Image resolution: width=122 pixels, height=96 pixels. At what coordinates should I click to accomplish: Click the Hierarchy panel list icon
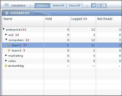7,13
